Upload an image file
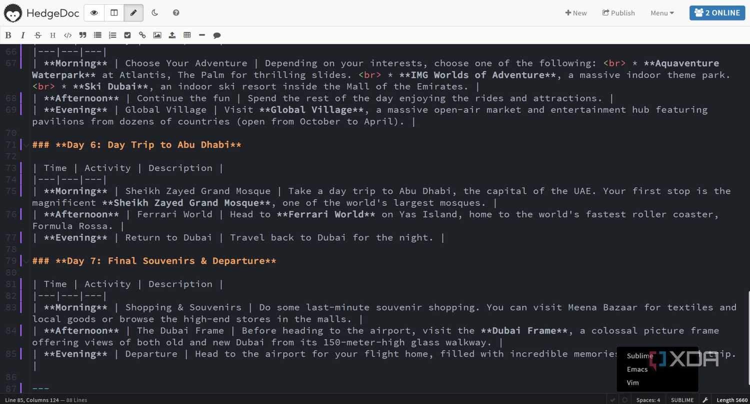Viewport: 750px width, 404px height. tap(172, 35)
